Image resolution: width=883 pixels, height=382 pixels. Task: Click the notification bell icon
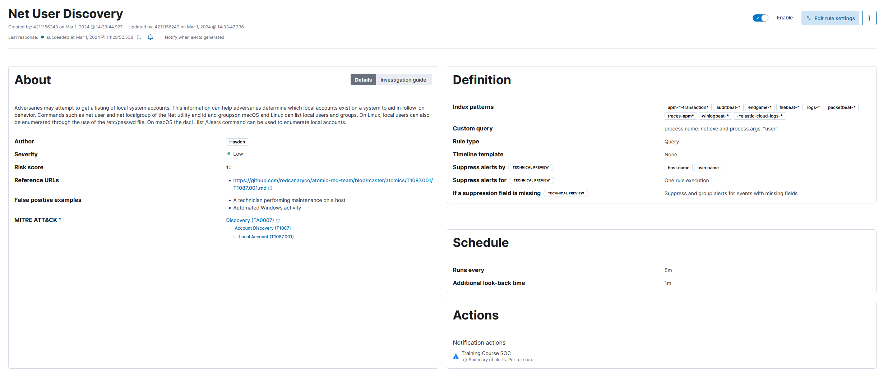tap(151, 37)
